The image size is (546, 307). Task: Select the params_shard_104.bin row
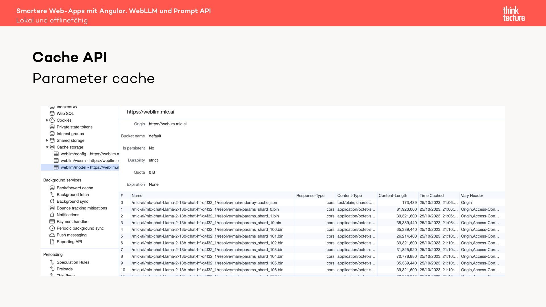(x=207, y=256)
